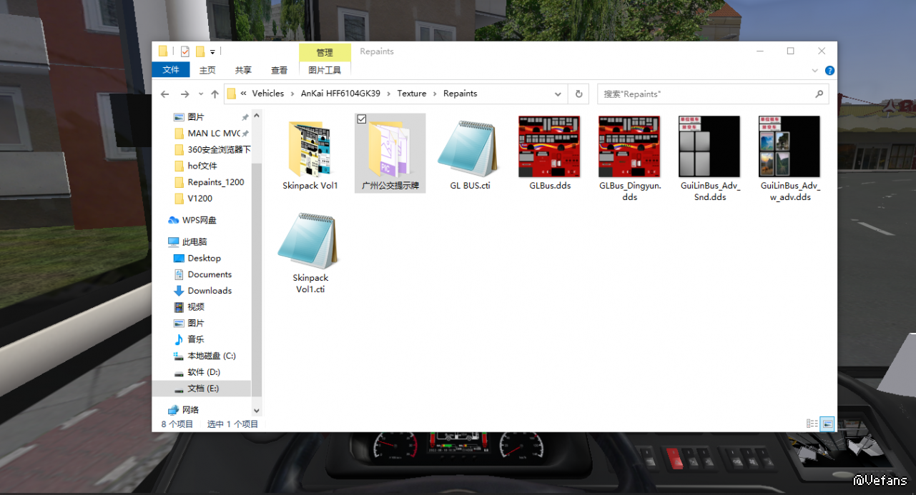Open recent locations dropdown arrow
Image resolution: width=916 pixels, height=495 pixels.
tap(200, 94)
